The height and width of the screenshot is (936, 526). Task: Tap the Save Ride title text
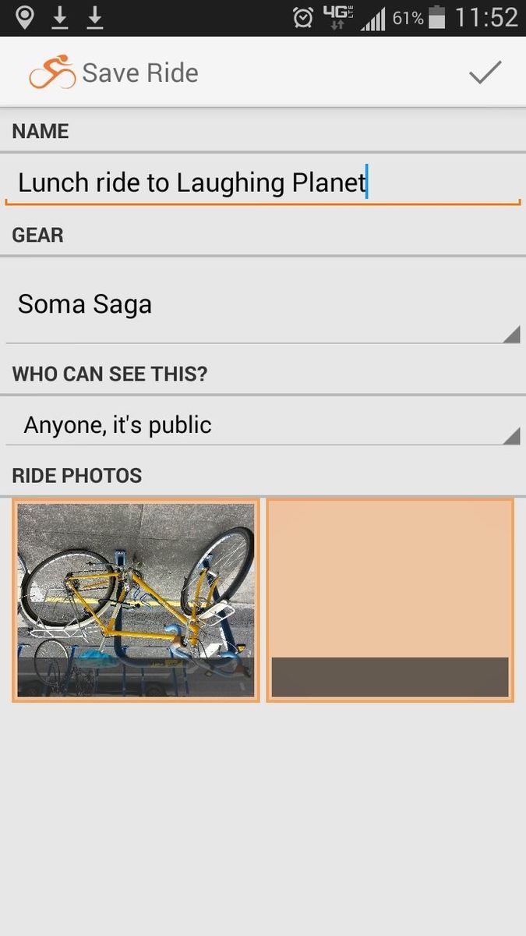click(140, 73)
